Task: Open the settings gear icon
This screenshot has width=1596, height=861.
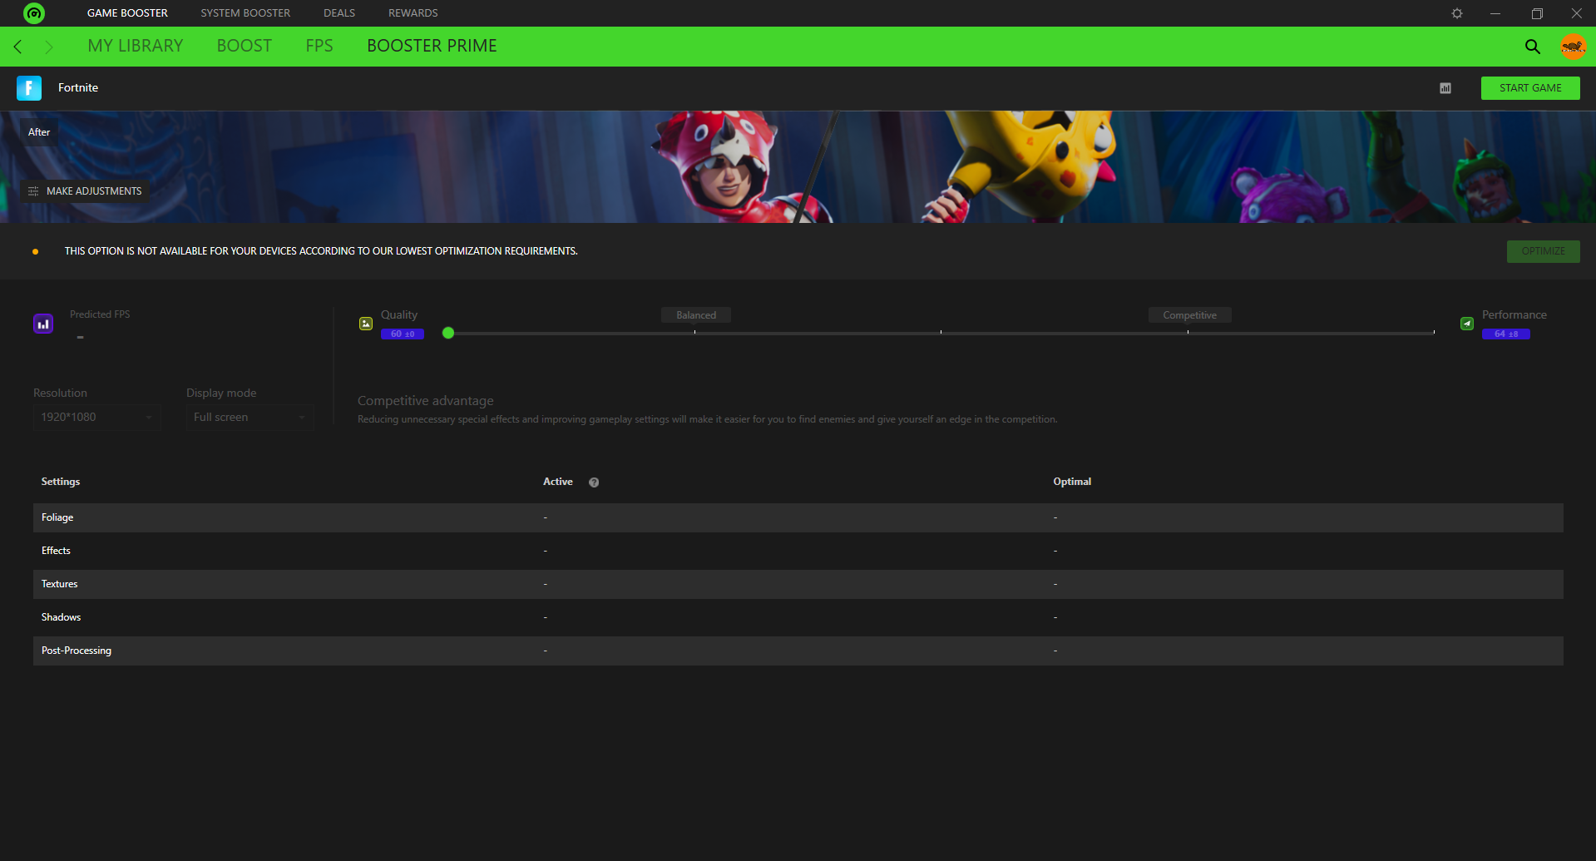Action: tap(1457, 13)
